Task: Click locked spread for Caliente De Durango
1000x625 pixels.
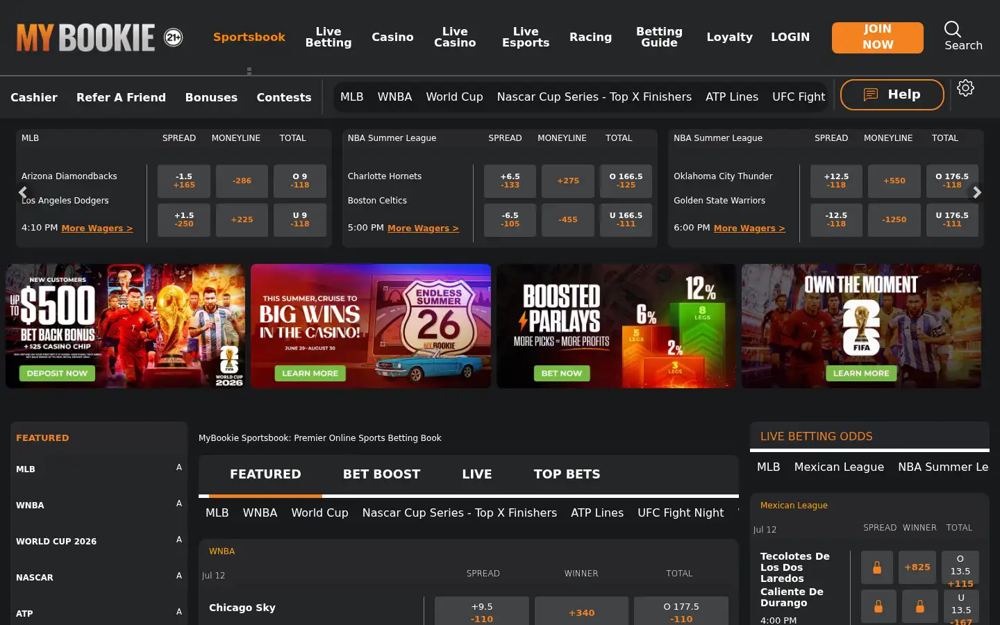Action: tap(877, 606)
